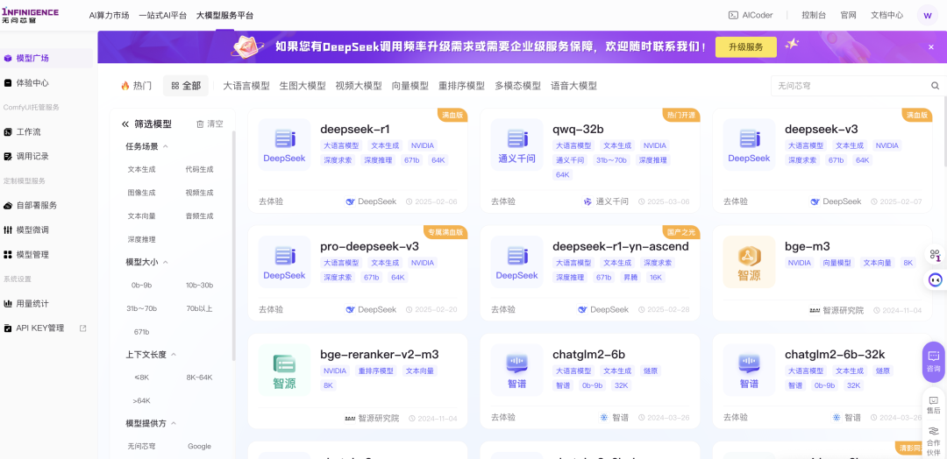Collapse the 任务场景 section
The width and height of the screenshot is (947, 459).
point(166,146)
